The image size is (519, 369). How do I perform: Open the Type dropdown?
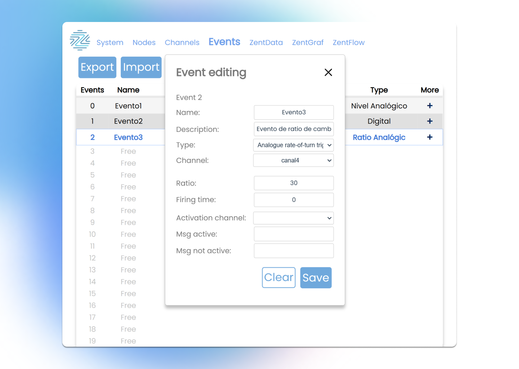[x=293, y=145]
